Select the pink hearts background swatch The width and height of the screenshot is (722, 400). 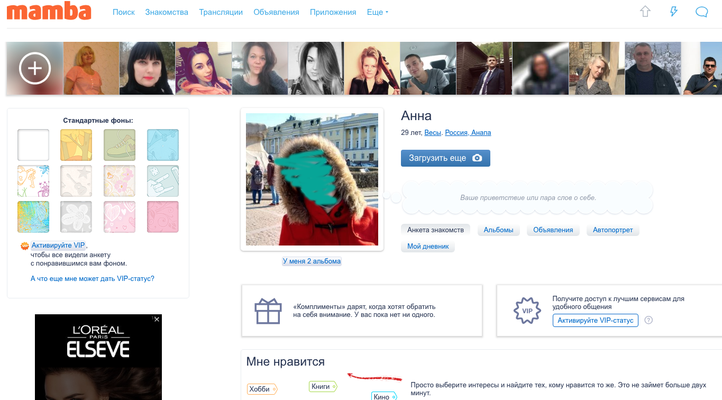click(x=120, y=217)
